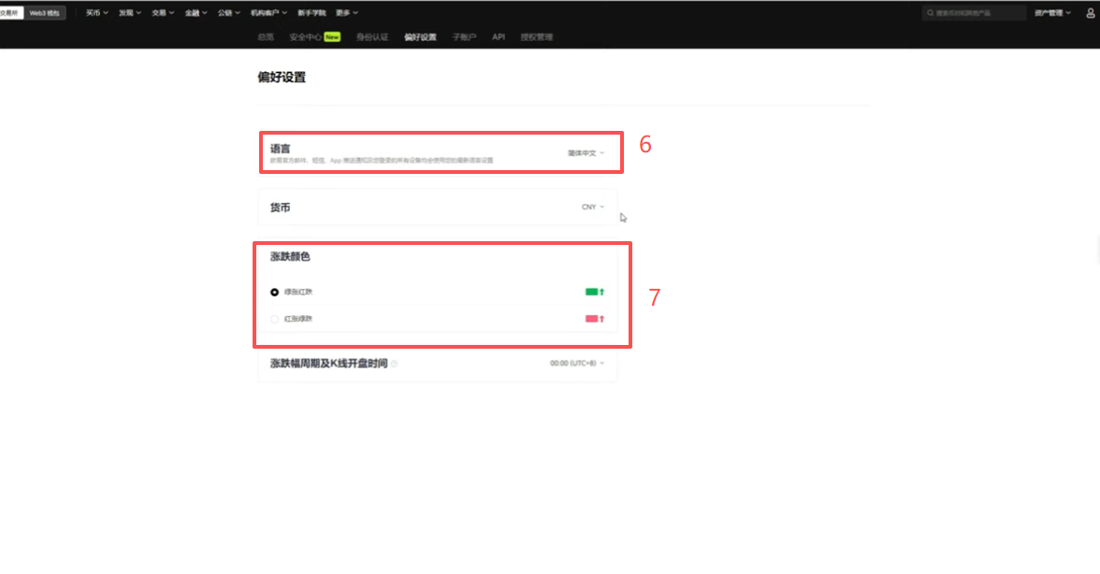Select the 绿涨红跌 radio option

coord(274,293)
